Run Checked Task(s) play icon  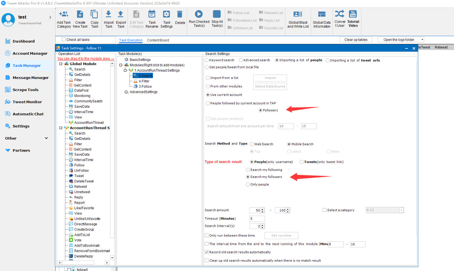pyautogui.click(x=199, y=14)
